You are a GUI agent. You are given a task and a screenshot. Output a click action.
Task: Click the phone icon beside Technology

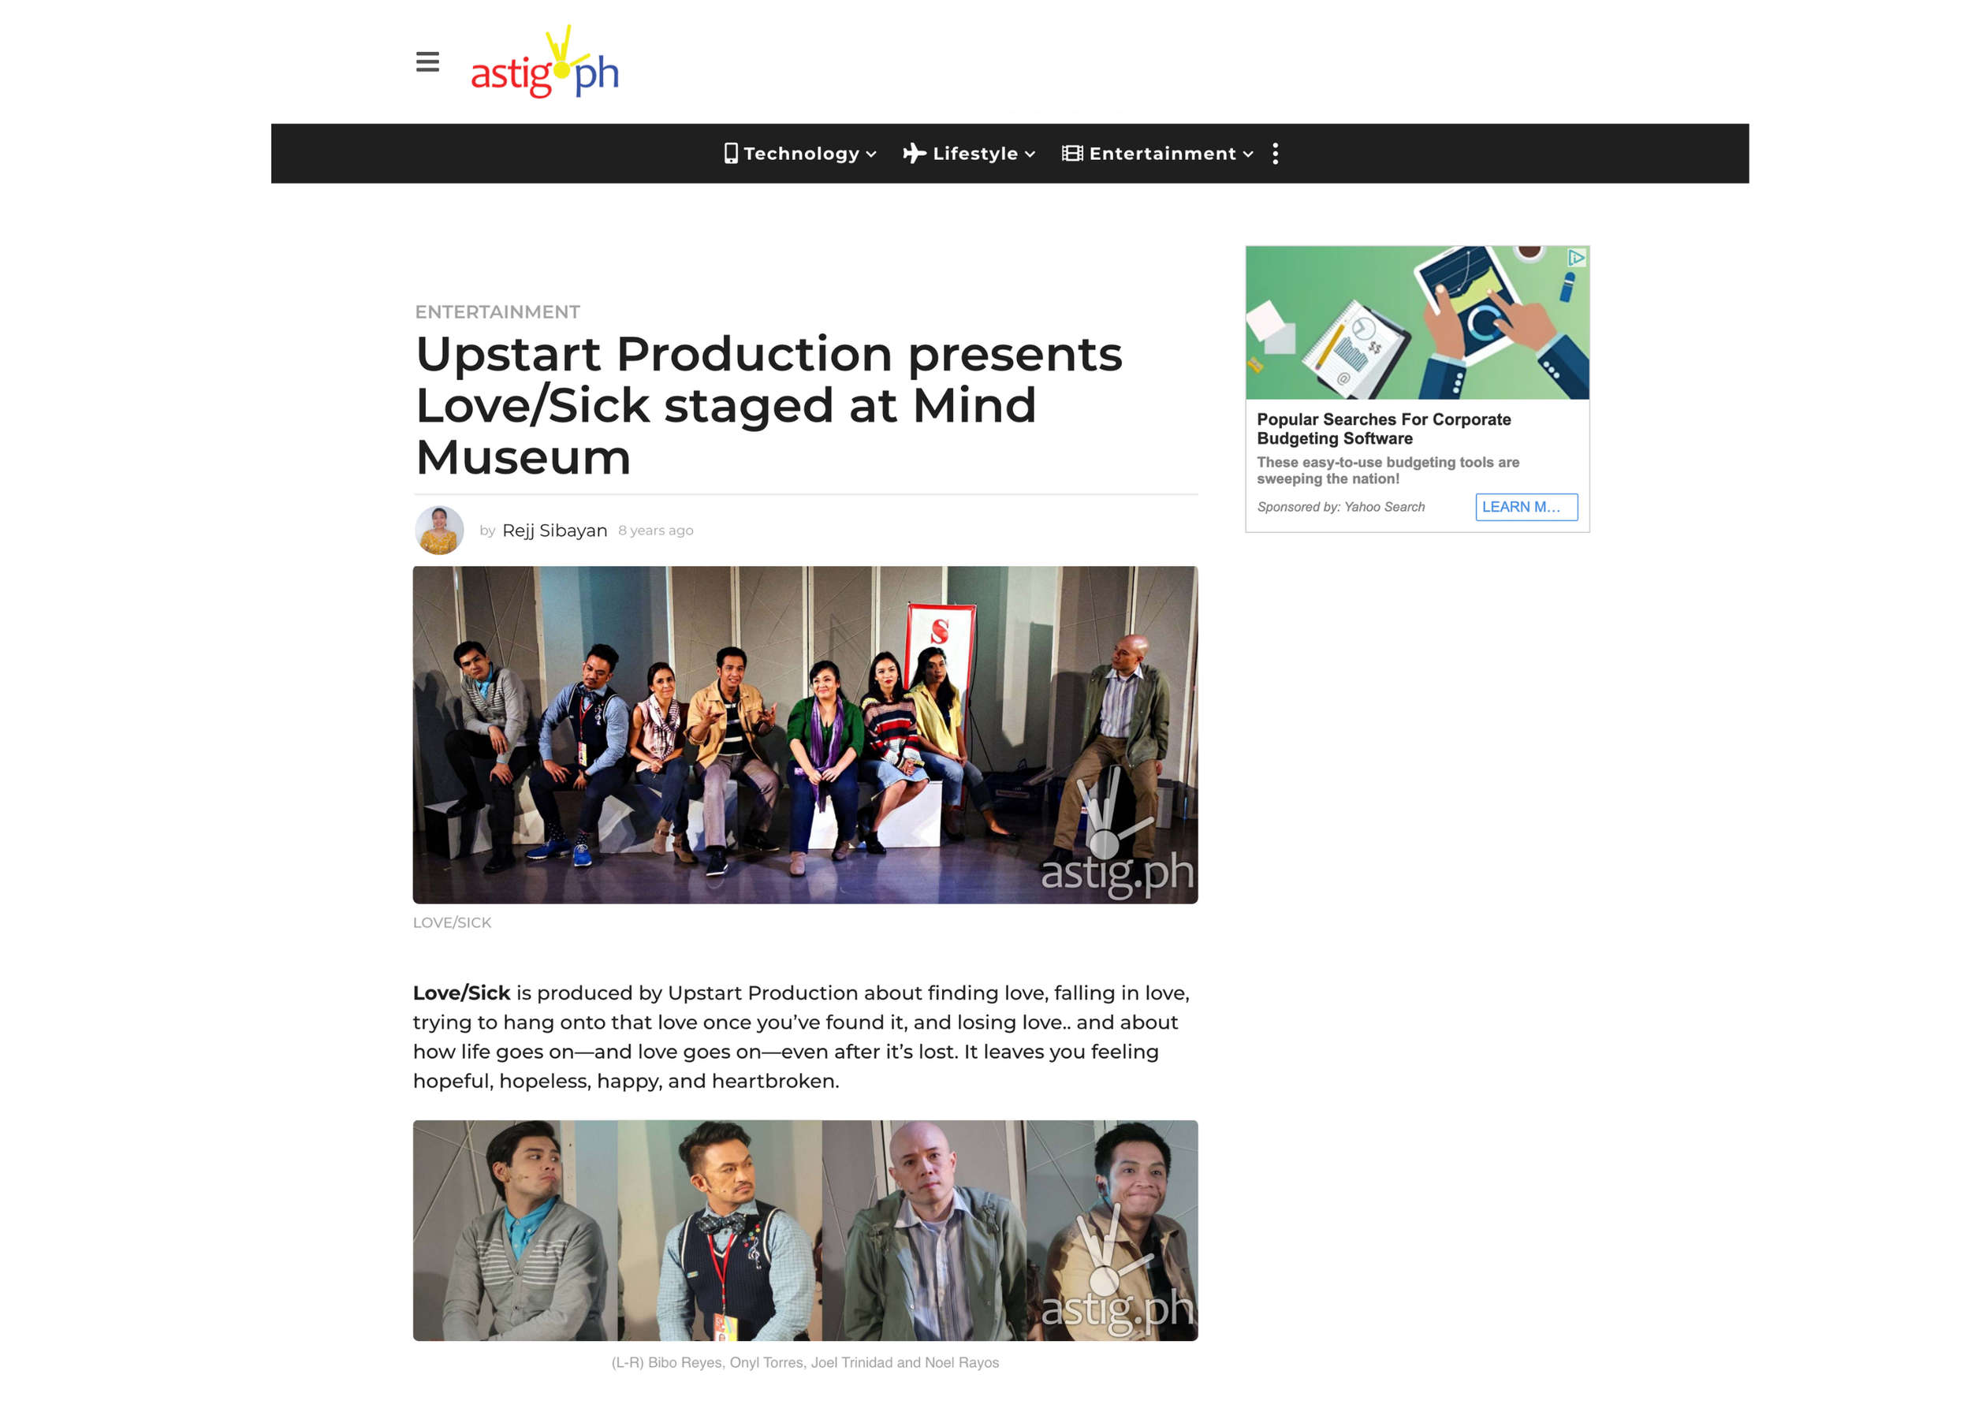click(730, 154)
